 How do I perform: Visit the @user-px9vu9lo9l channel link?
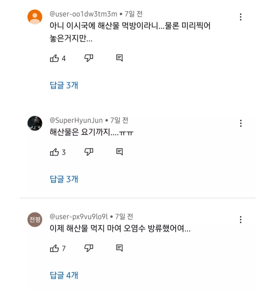[79, 217]
